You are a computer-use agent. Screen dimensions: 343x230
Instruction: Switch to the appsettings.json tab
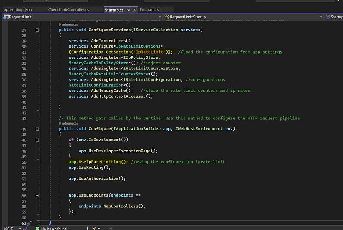[x=17, y=9]
